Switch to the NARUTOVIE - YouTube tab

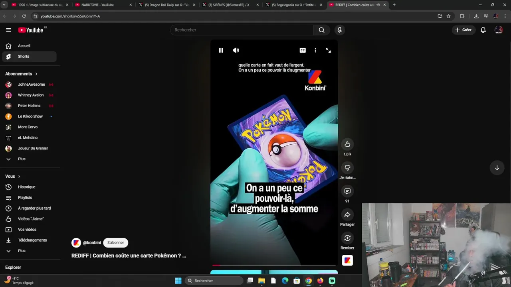click(103, 5)
